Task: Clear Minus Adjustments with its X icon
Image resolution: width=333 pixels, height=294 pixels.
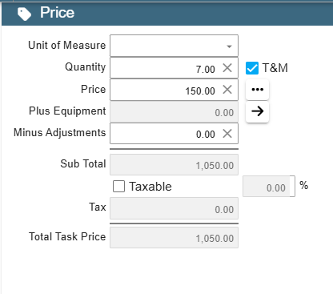Action: click(227, 133)
